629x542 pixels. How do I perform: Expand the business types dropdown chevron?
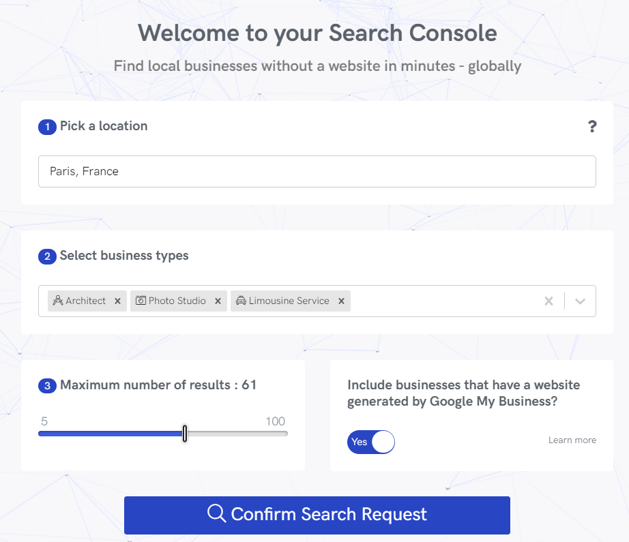580,301
